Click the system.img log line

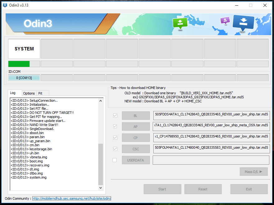29,177
